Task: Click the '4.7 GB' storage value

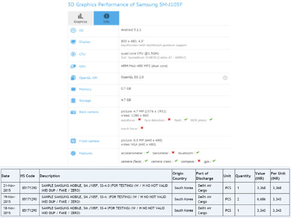Action: pyautogui.click(x=126, y=100)
